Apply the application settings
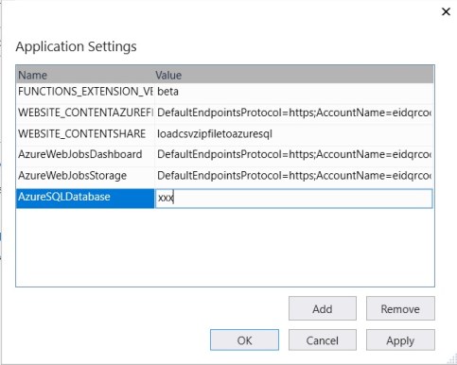 [400, 339]
